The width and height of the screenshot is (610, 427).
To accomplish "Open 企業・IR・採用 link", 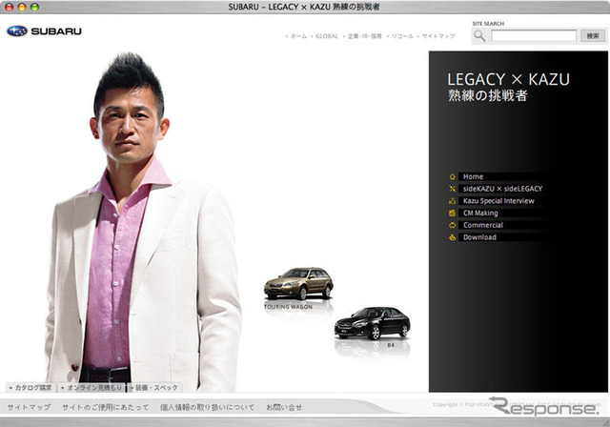I will coord(364,36).
